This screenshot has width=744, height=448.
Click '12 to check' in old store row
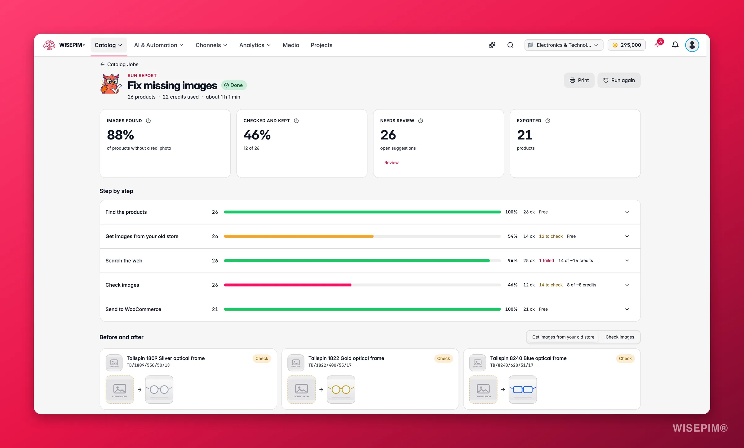pos(551,237)
